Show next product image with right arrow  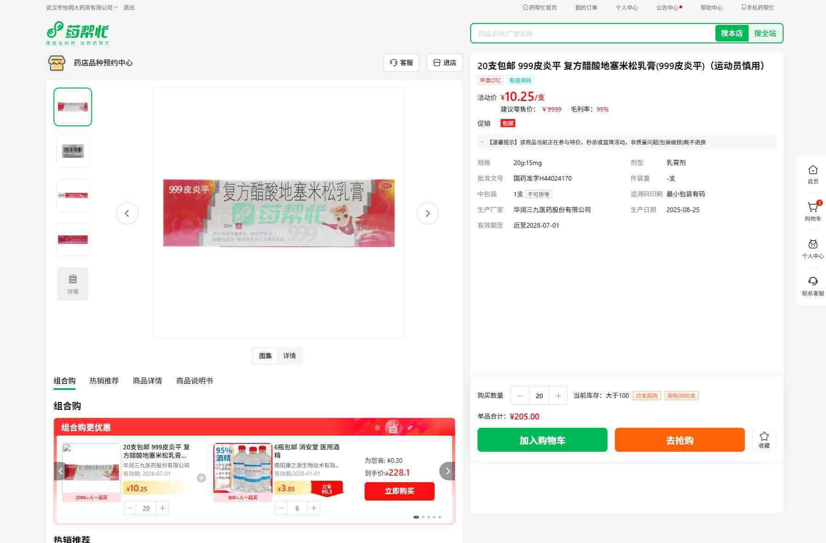[427, 213]
